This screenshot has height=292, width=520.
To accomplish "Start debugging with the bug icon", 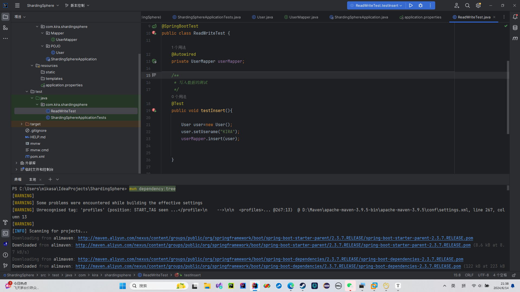I will (x=421, y=5).
